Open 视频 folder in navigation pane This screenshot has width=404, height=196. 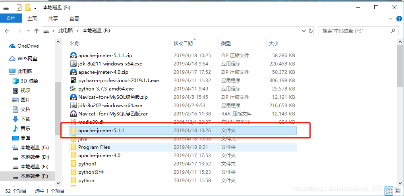(x=21, y=90)
